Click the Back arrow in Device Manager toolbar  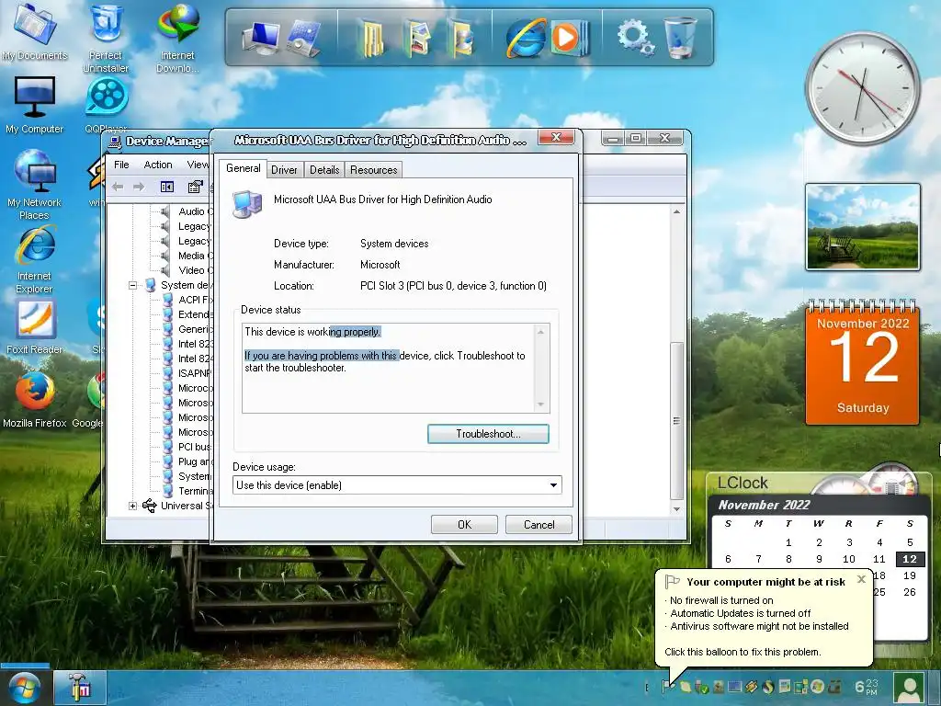click(x=118, y=187)
